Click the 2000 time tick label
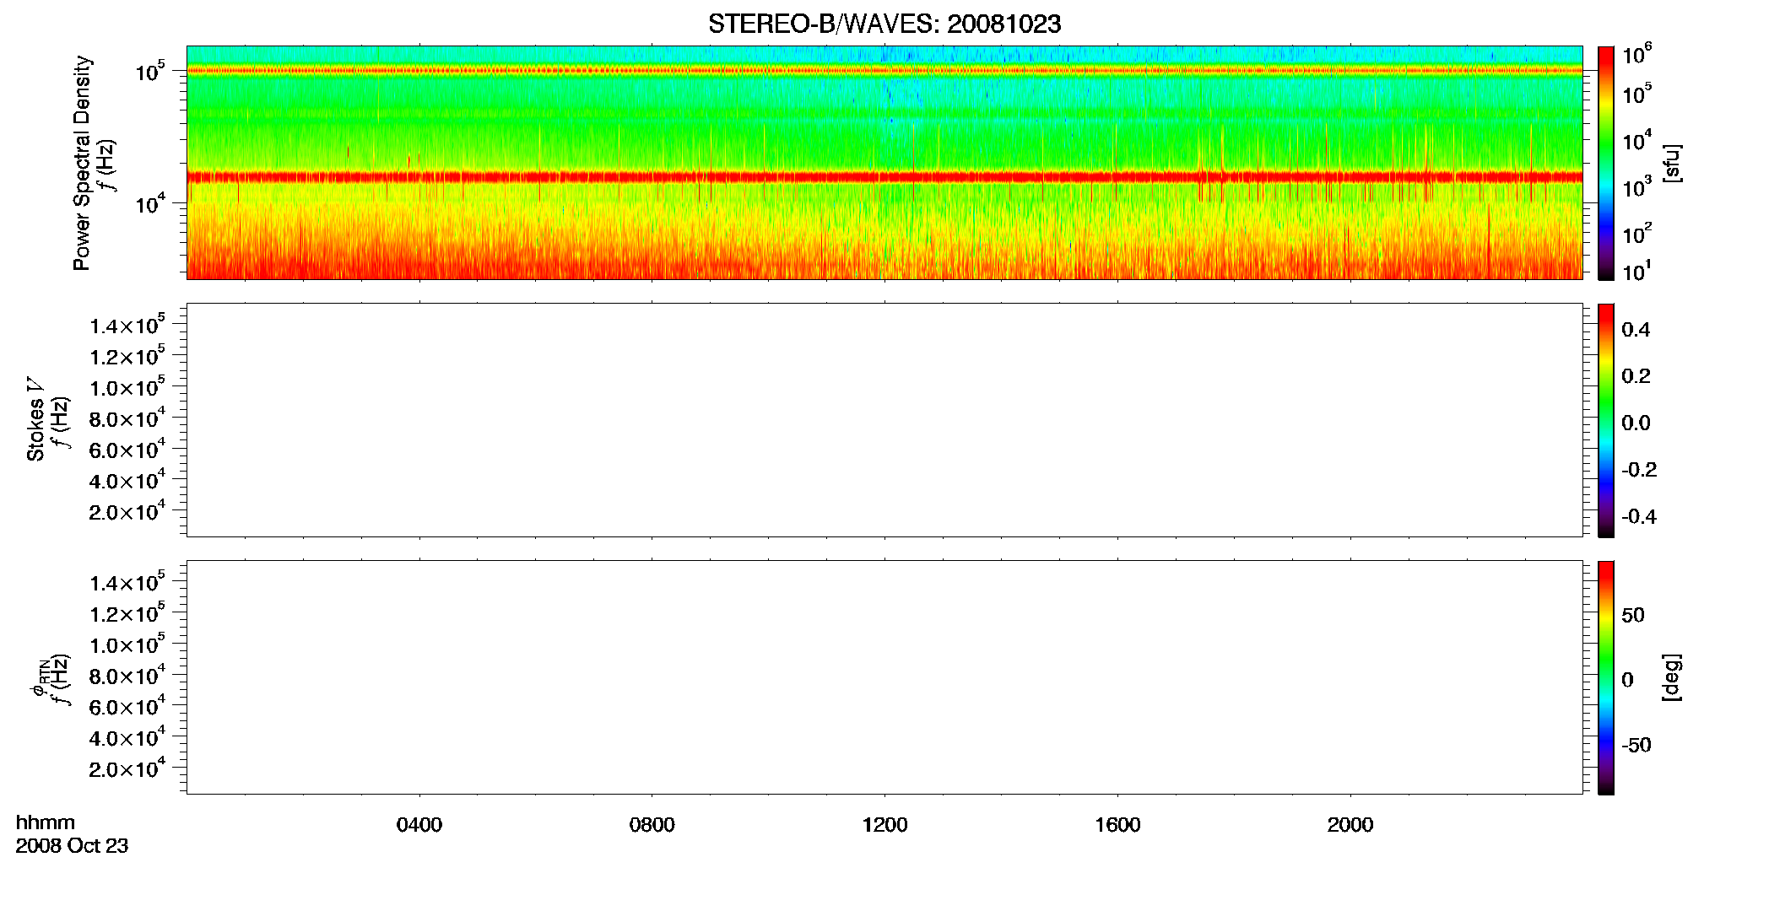This screenshot has width=1769, height=911. pyautogui.click(x=1350, y=825)
